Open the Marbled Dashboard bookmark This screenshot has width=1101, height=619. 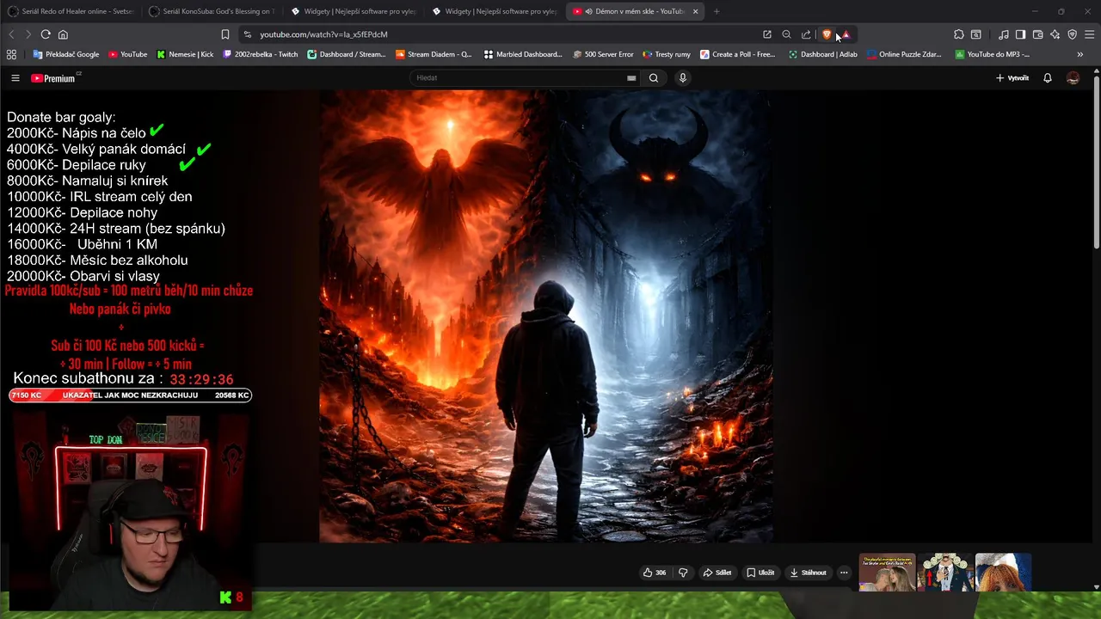point(523,54)
